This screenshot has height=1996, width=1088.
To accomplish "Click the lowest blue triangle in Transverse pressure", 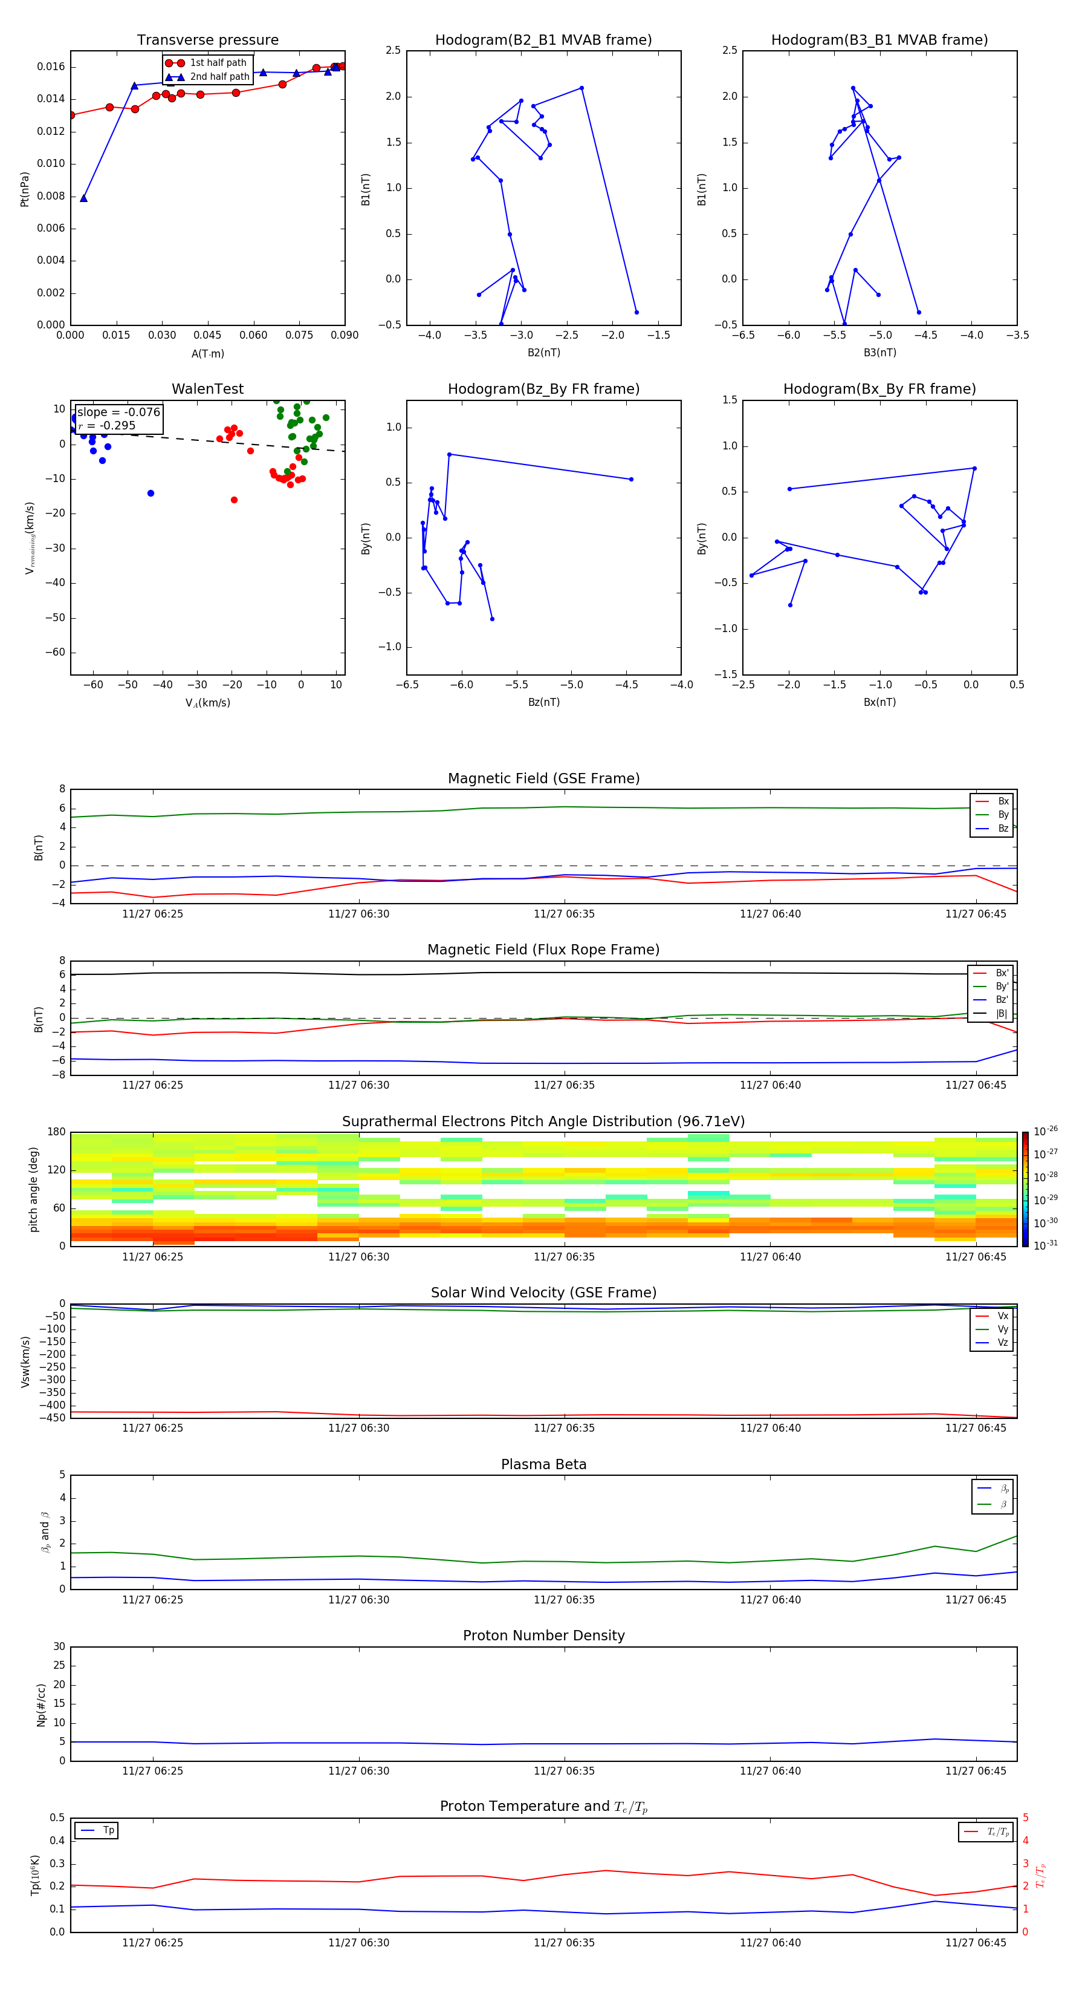I will [83, 198].
